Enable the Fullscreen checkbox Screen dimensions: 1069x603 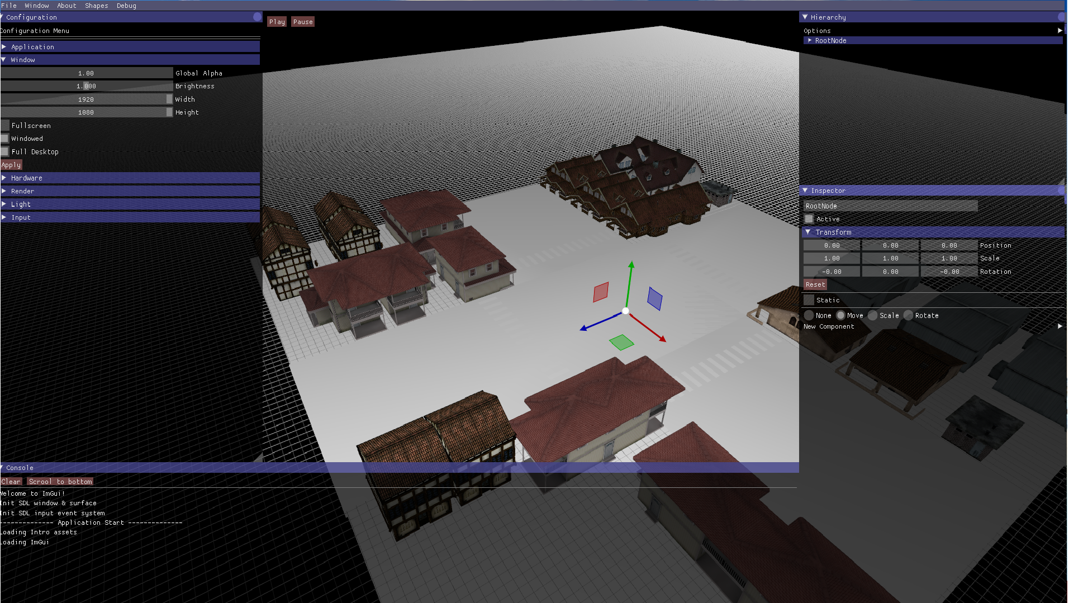click(x=6, y=126)
